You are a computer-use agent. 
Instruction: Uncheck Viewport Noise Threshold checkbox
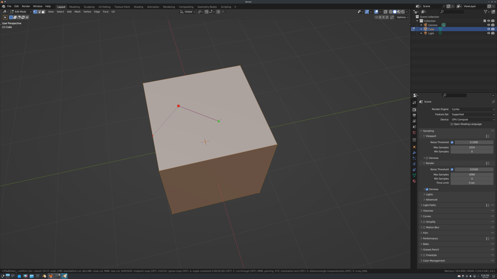452,142
